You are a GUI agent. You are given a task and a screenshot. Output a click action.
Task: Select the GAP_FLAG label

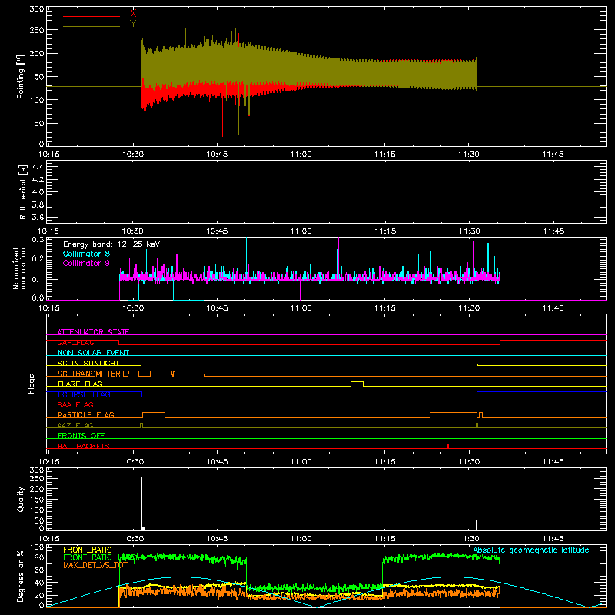[x=75, y=342]
